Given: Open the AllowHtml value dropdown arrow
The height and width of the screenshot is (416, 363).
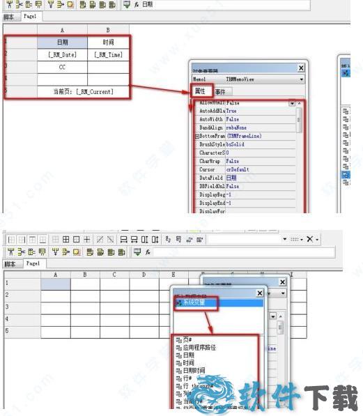Looking at the screenshot, I should [x=292, y=103].
